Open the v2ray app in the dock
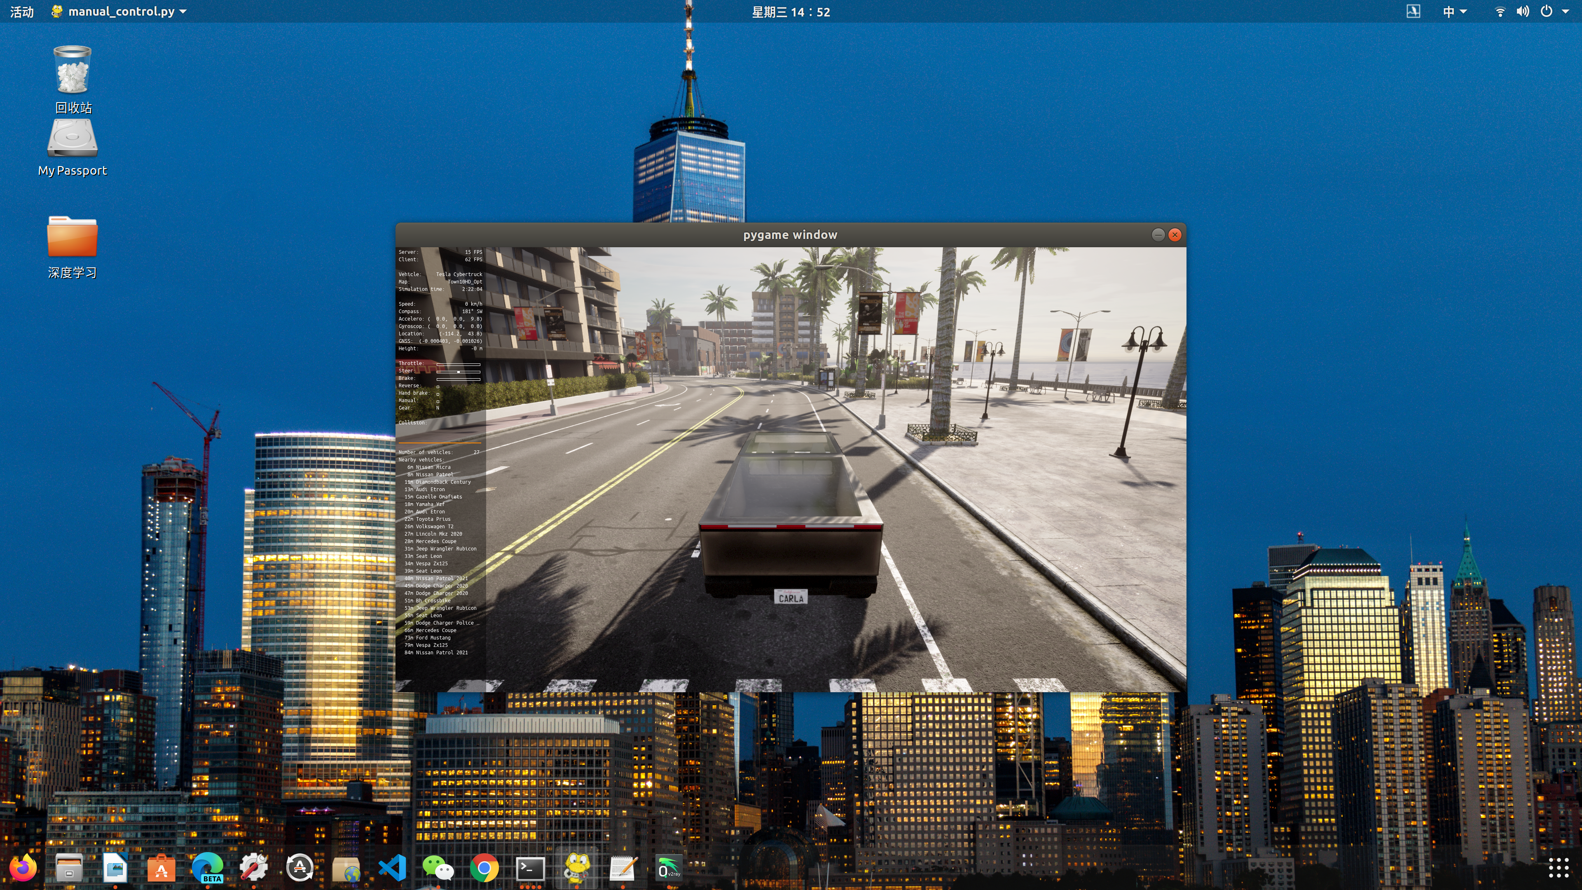This screenshot has height=890, width=1582. pos(669,868)
